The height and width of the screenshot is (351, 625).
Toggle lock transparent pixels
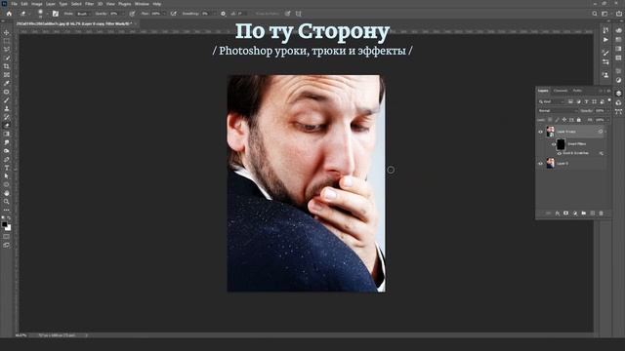pyautogui.click(x=550, y=119)
